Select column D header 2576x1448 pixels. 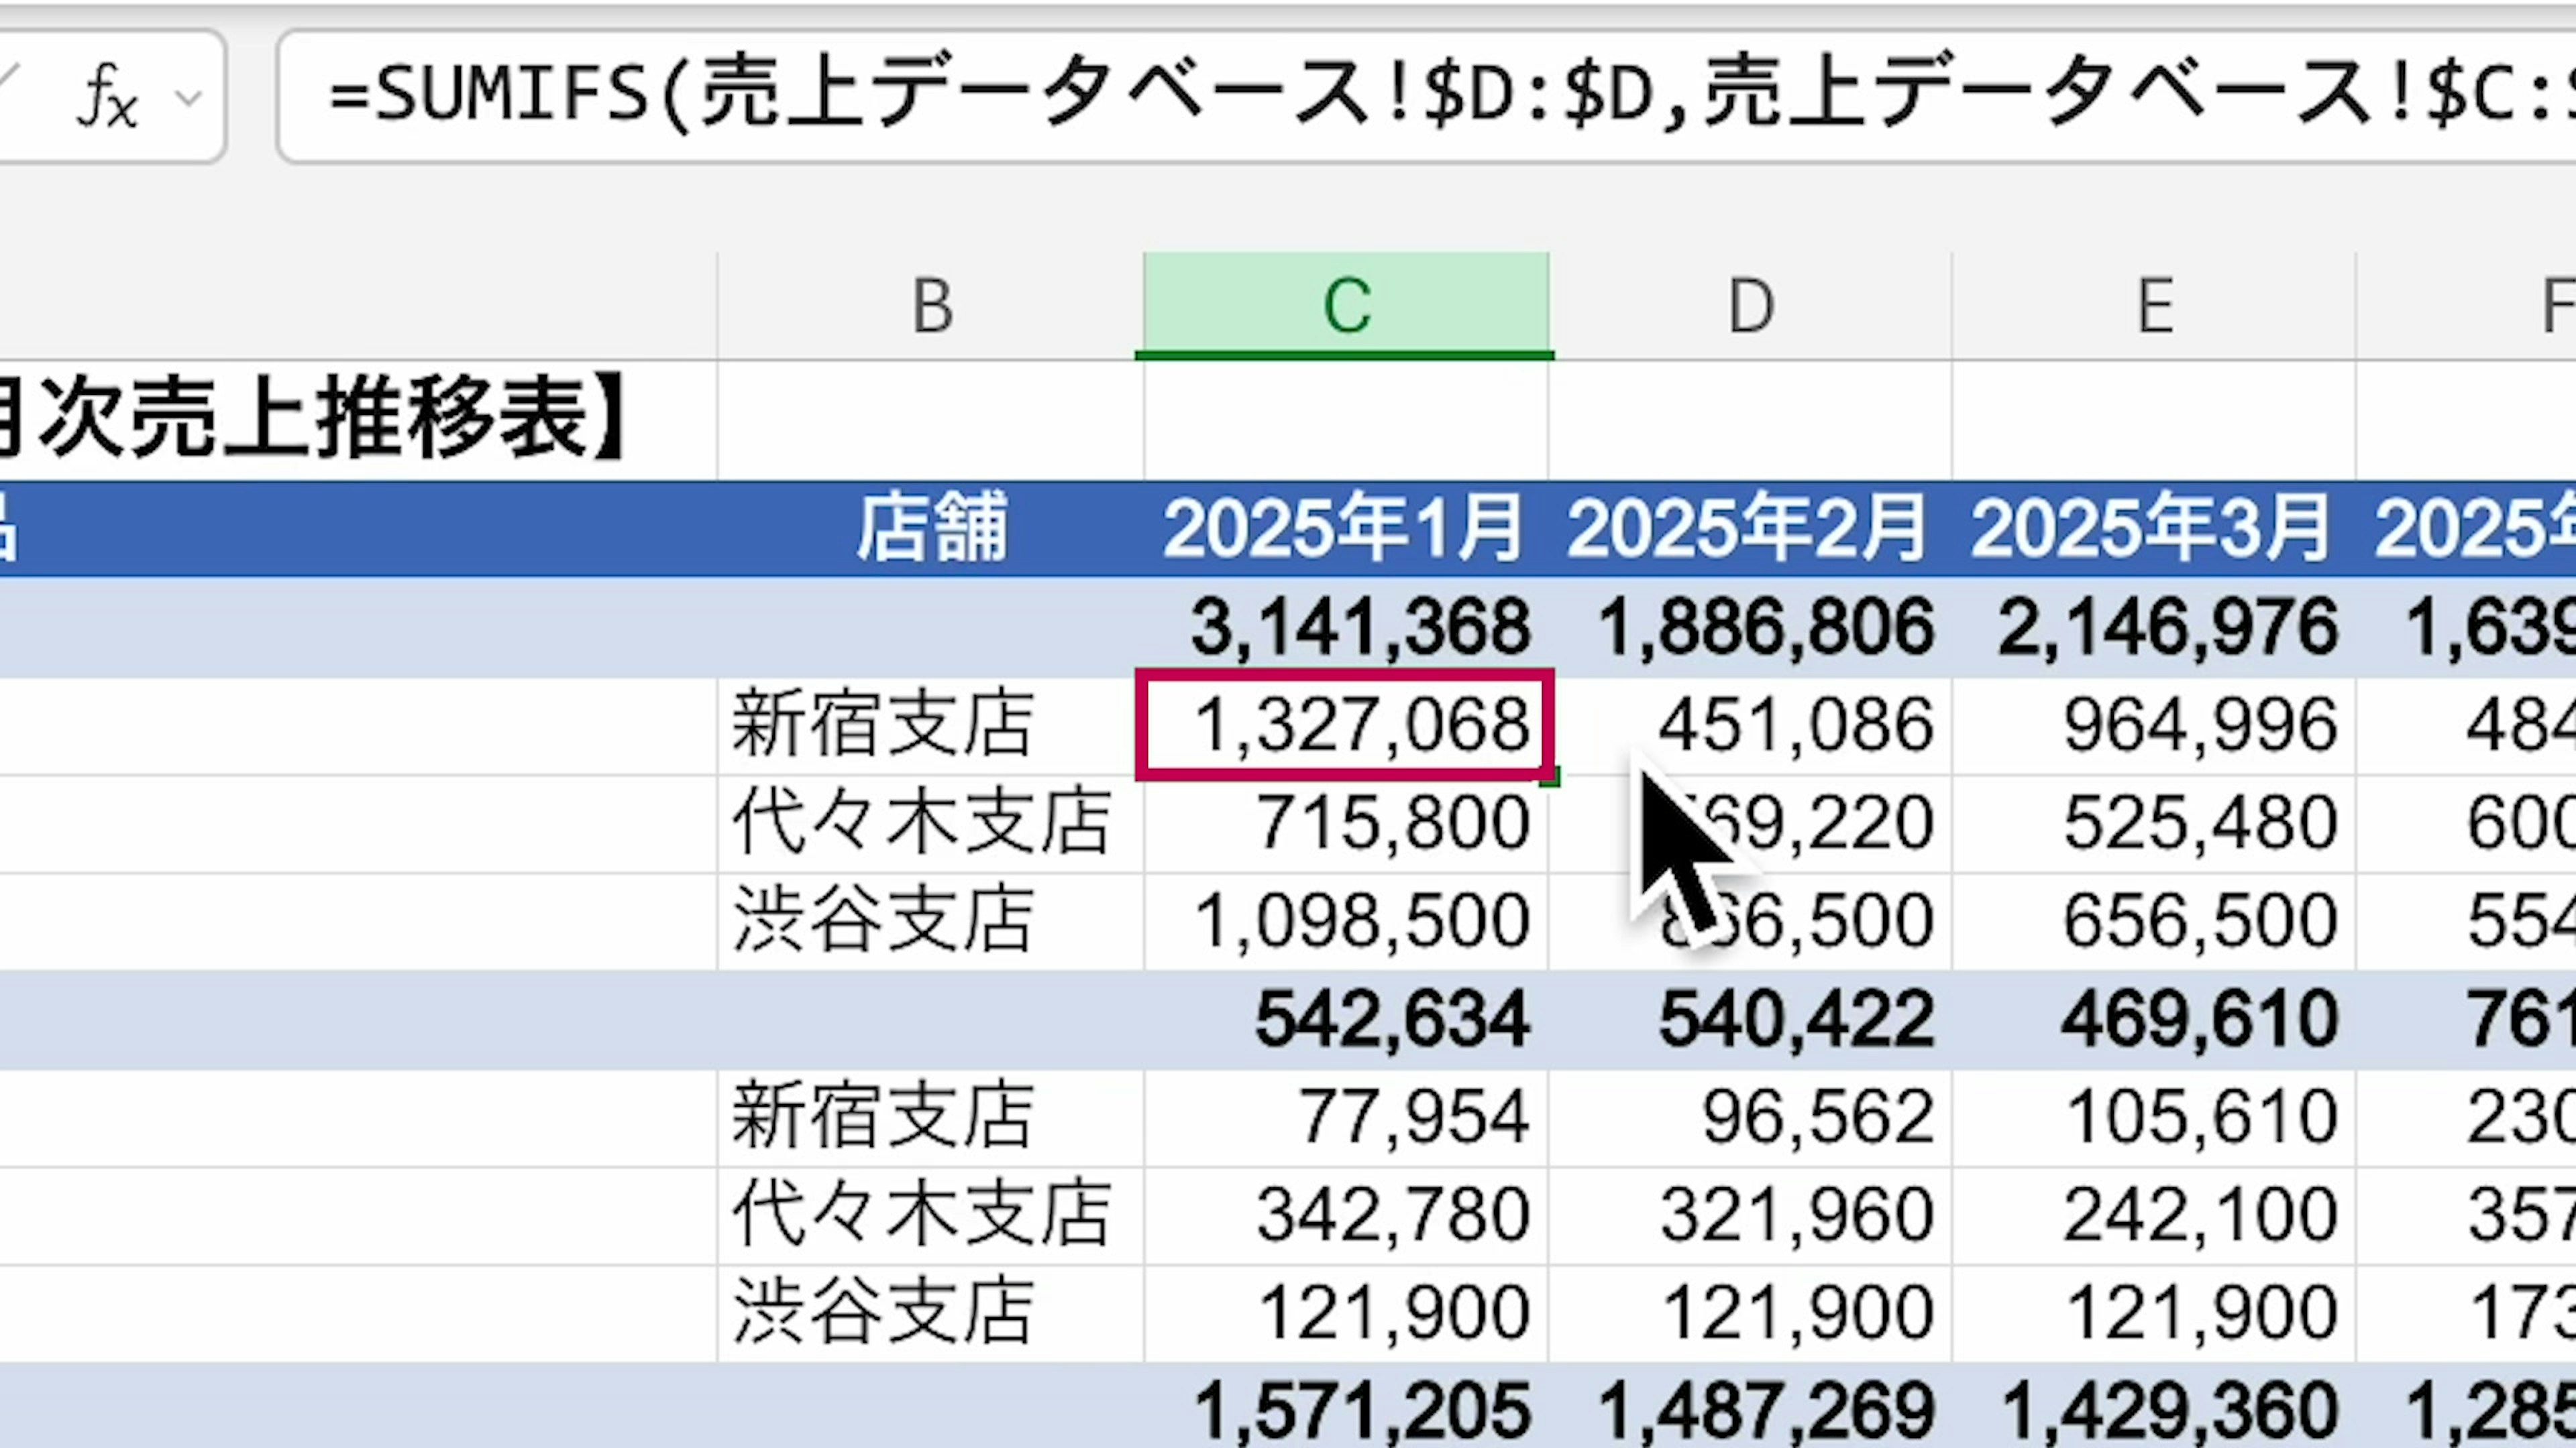point(1750,306)
